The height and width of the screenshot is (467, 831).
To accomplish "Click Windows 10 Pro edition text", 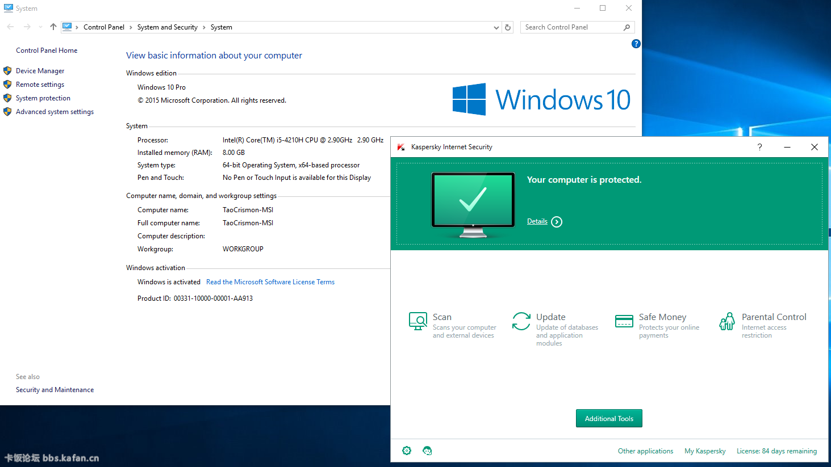I will [x=161, y=87].
